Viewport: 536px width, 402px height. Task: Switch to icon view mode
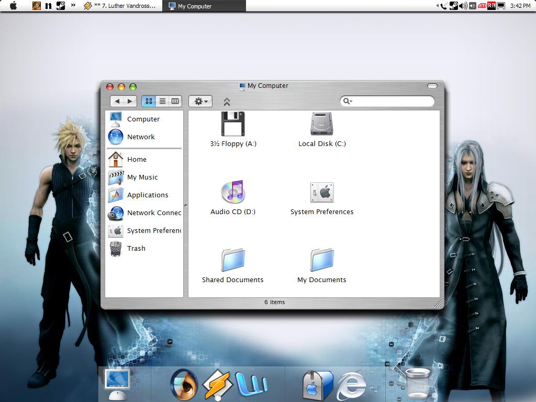click(149, 101)
